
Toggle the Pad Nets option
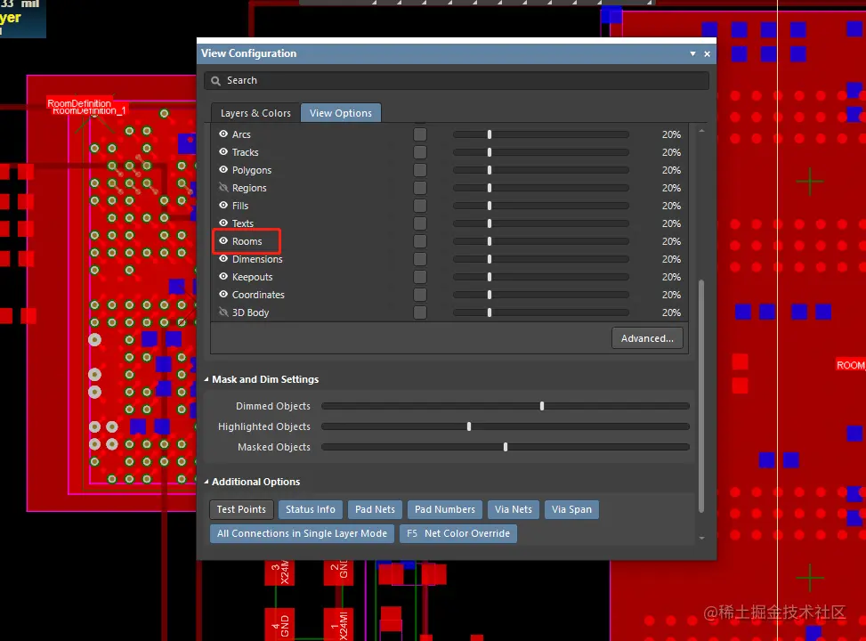(375, 509)
